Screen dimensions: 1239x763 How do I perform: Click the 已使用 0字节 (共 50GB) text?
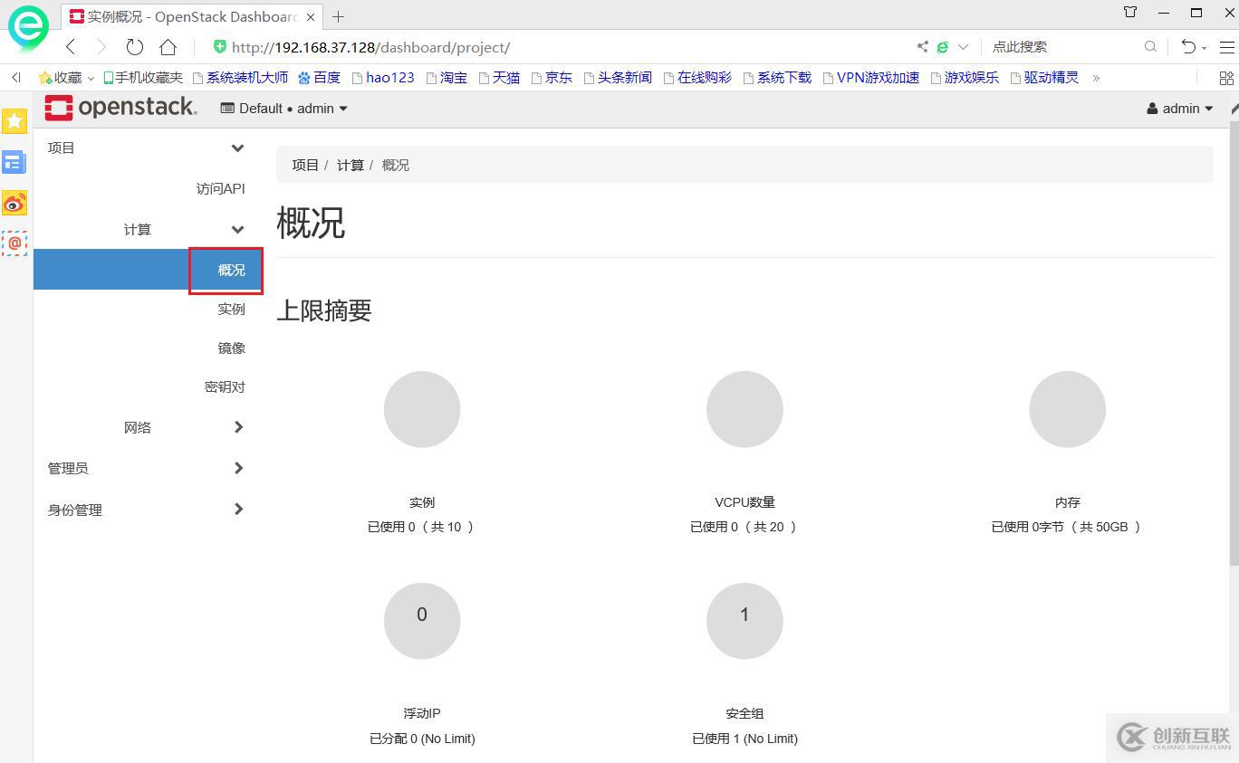click(1067, 527)
